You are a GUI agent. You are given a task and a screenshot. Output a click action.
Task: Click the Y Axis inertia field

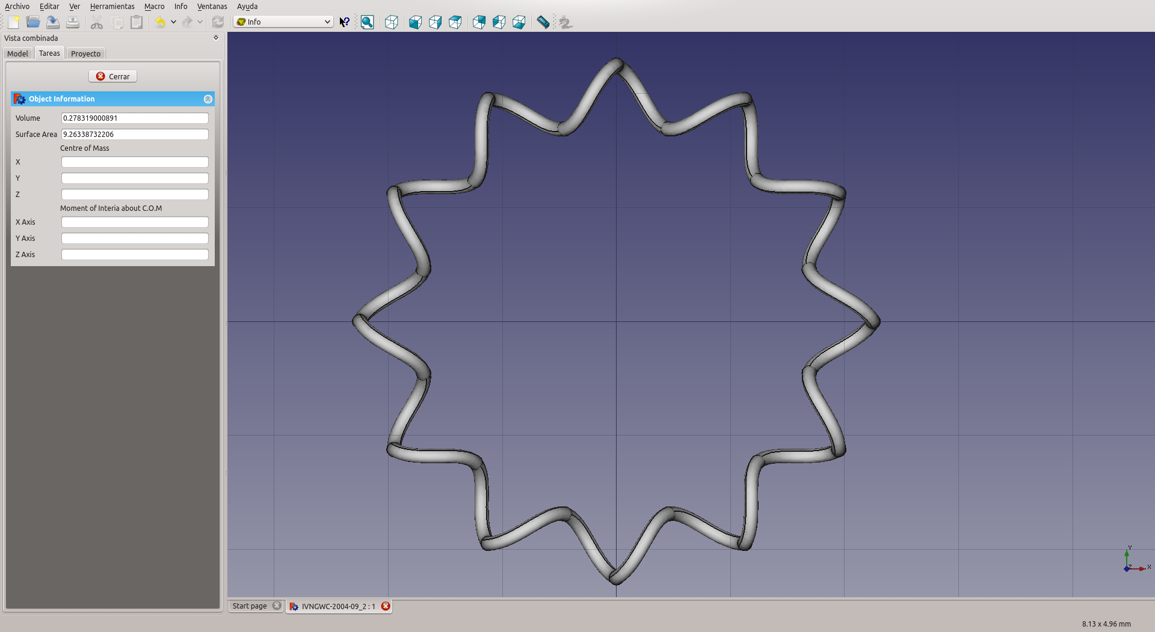coord(135,239)
